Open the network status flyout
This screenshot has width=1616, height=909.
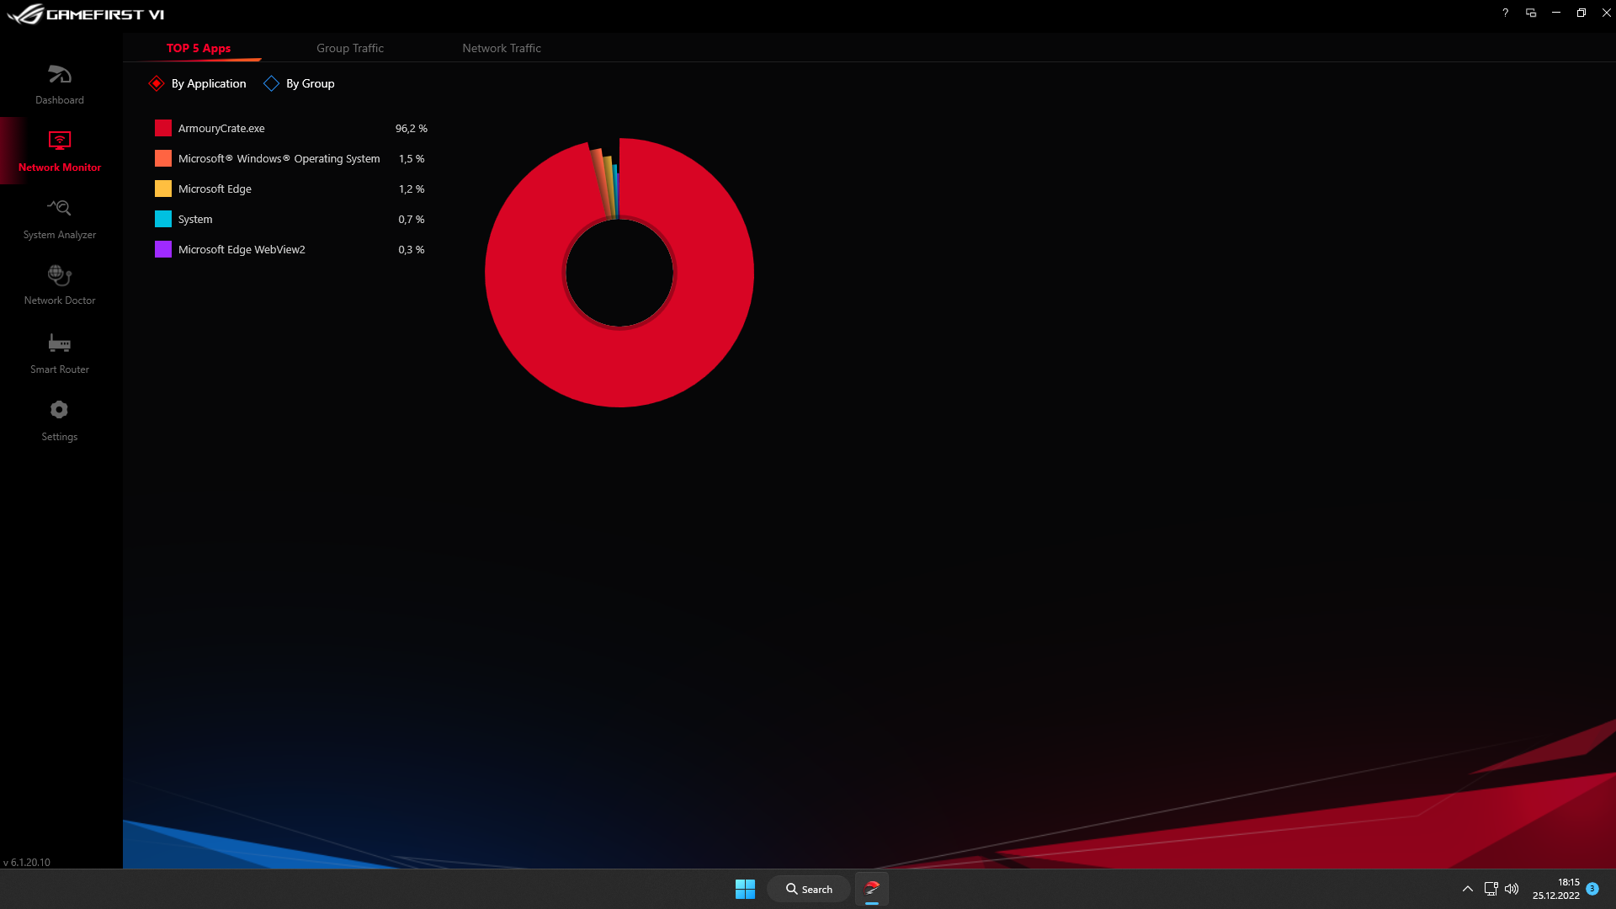[1490, 888]
